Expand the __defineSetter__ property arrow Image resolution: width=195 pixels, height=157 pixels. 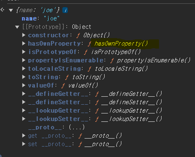click(24, 102)
